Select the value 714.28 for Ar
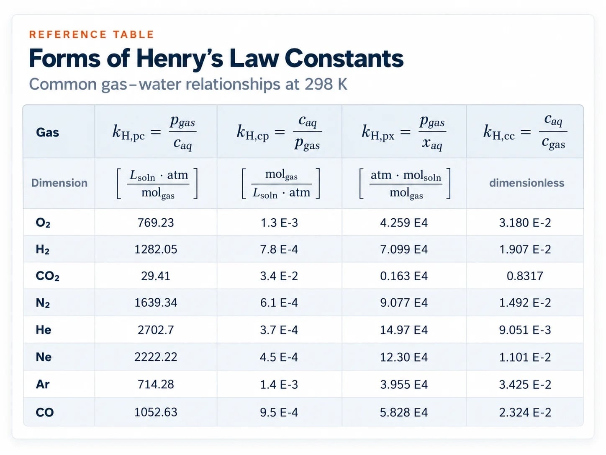 coord(156,384)
